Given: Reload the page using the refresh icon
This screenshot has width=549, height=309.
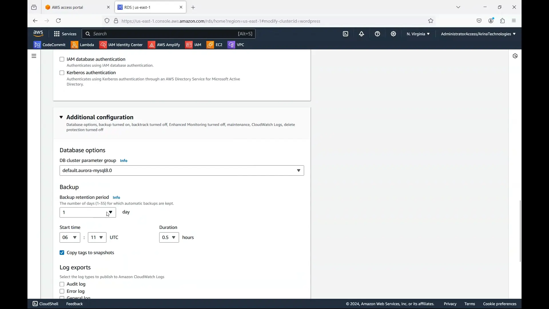Looking at the screenshot, I should (59, 21).
